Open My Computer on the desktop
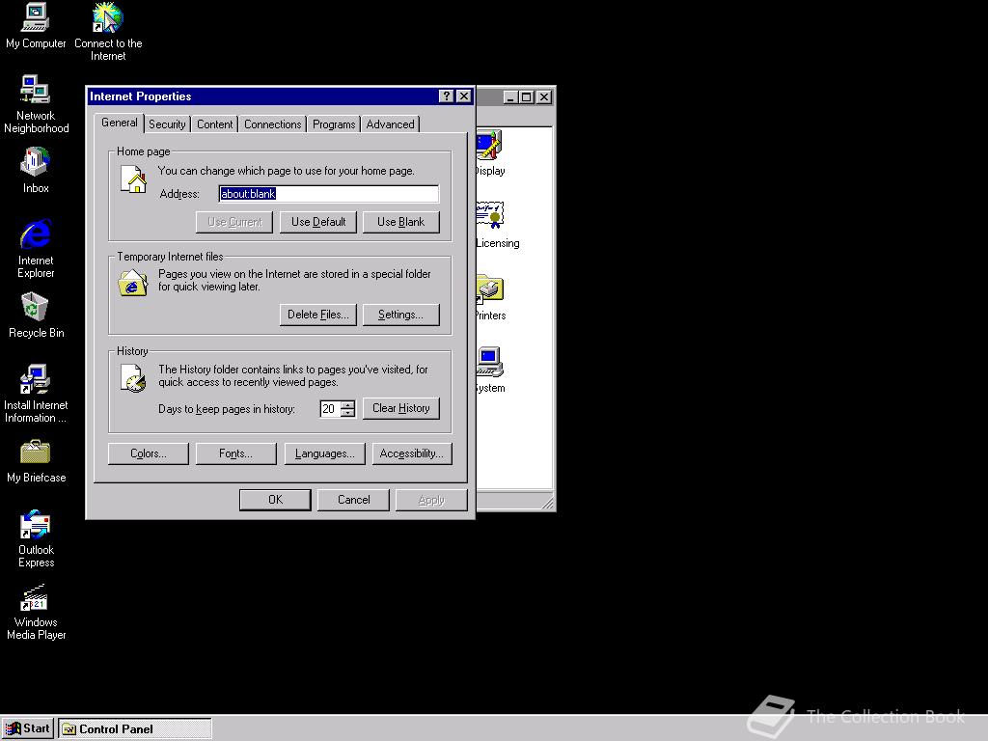 [x=35, y=17]
